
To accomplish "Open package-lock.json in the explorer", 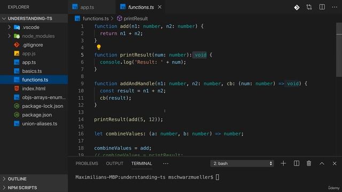I will (34, 106).
